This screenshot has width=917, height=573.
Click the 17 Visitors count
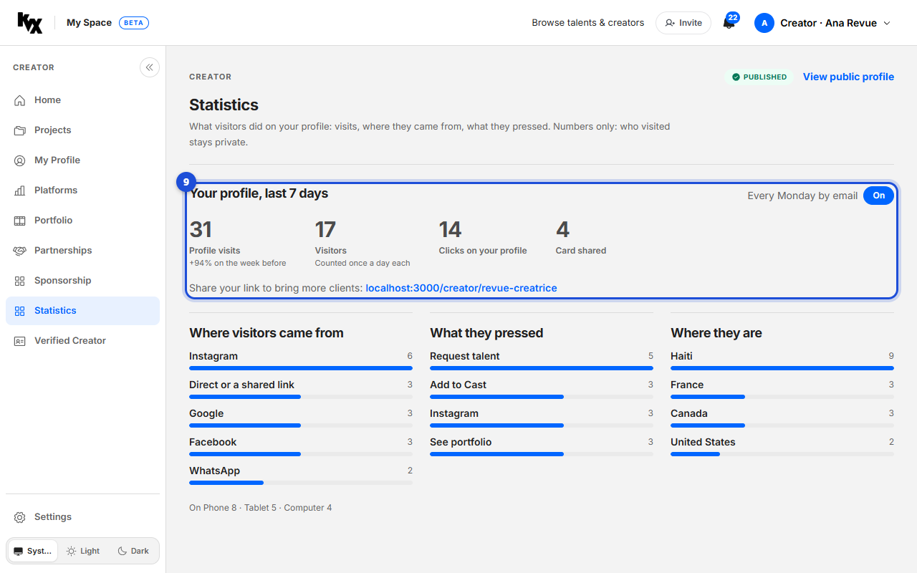[x=325, y=229]
